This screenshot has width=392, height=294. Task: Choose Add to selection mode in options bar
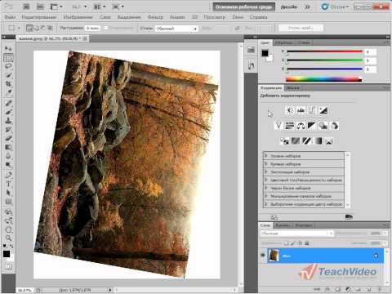click(x=36, y=28)
